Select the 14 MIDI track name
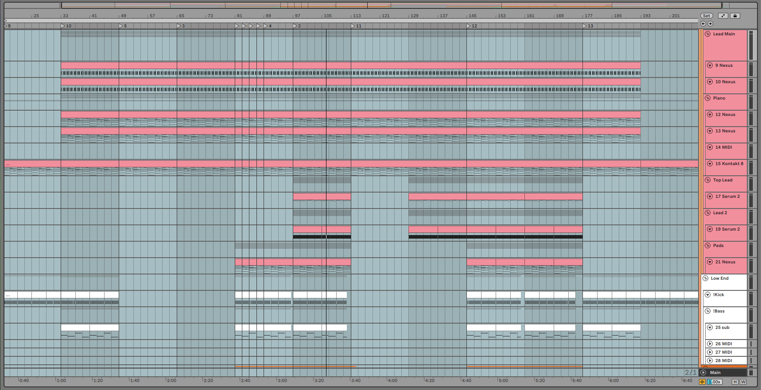The height and width of the screenshot is (390, 761). (723, 147)
